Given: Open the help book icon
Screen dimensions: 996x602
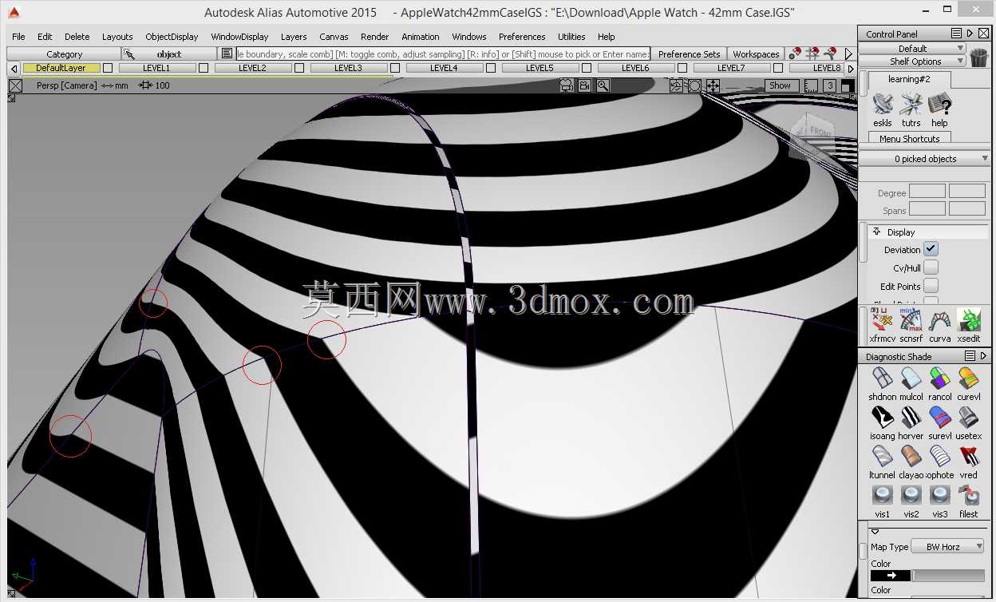Looking at the screenshot, I should click(939, 105).
